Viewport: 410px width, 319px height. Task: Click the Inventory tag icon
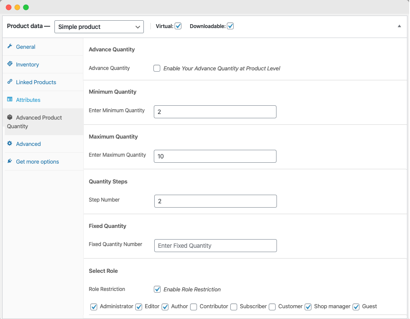coord(10,64)
